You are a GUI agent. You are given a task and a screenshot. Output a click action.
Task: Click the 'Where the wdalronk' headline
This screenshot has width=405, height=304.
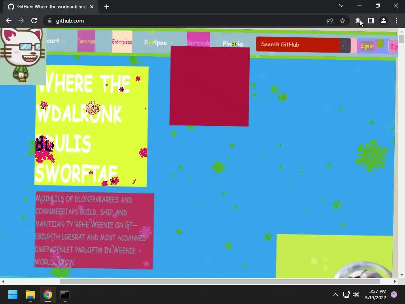(x=91, y=126)
